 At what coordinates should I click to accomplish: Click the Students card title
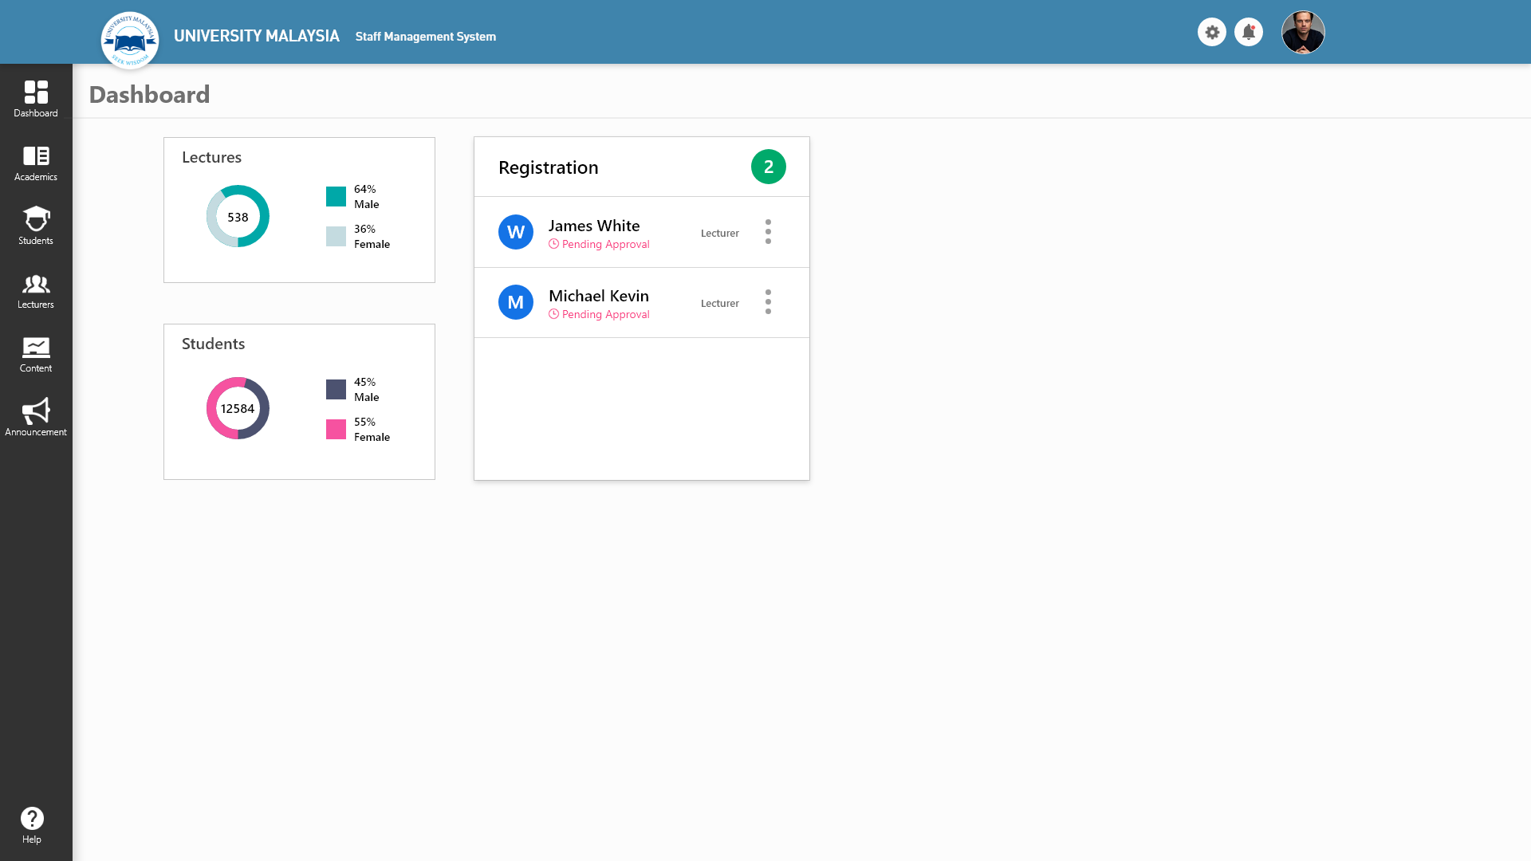(213, 344)
